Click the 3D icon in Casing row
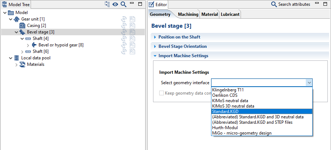This screenshot has width=331, height=150. tap(124, 26)
